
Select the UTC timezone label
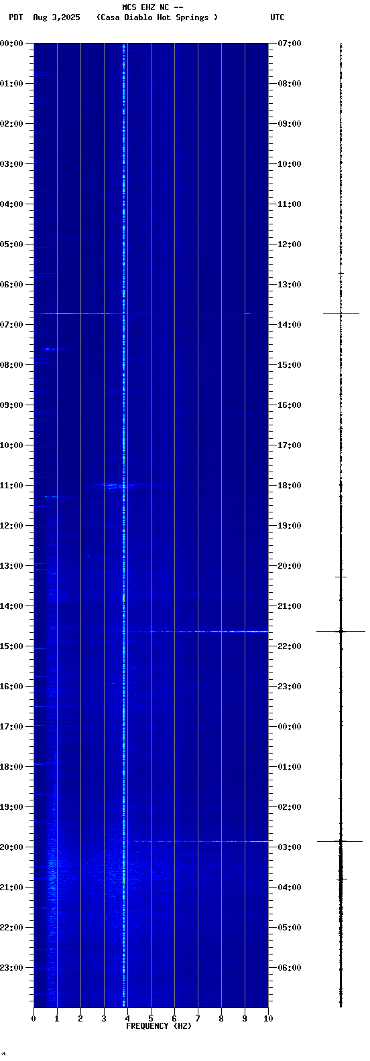coord(277,17)
